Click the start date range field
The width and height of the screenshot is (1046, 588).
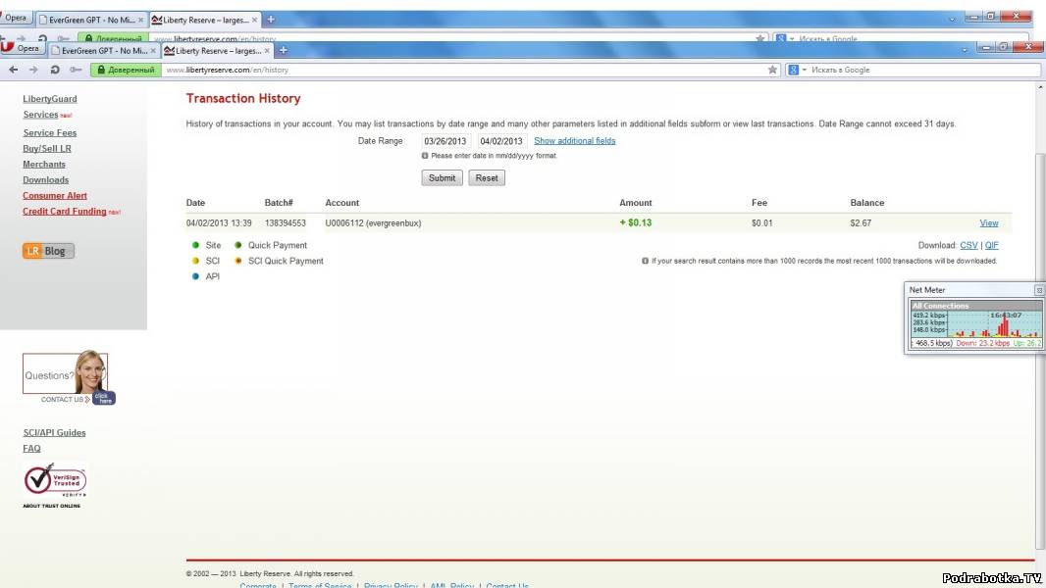(446, 141)
